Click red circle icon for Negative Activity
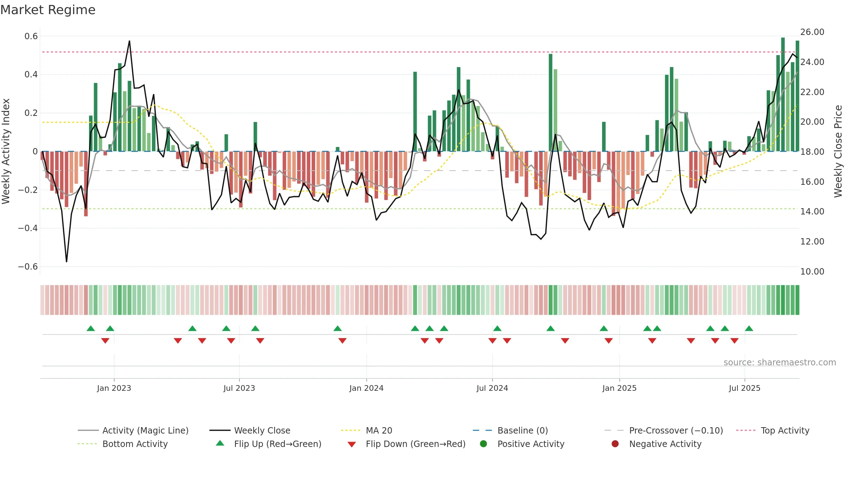The image size is (848, 477). click(x=615, y=444)
